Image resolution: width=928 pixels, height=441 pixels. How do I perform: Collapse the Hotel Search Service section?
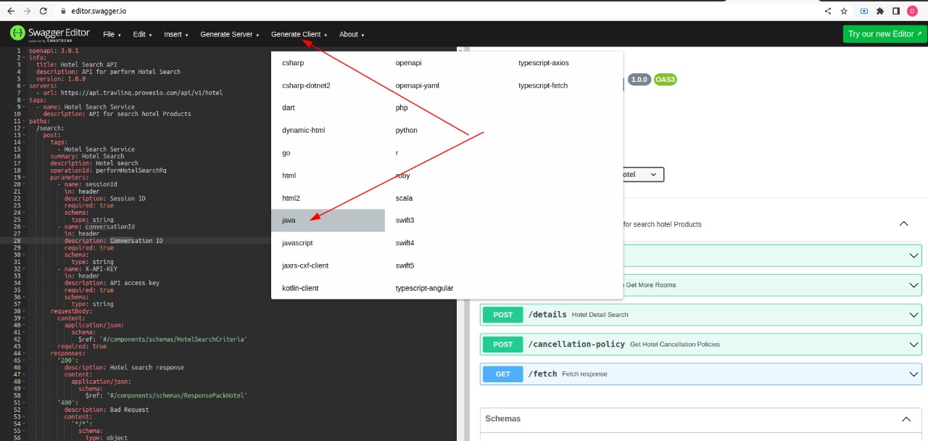(x=903, y=223)
